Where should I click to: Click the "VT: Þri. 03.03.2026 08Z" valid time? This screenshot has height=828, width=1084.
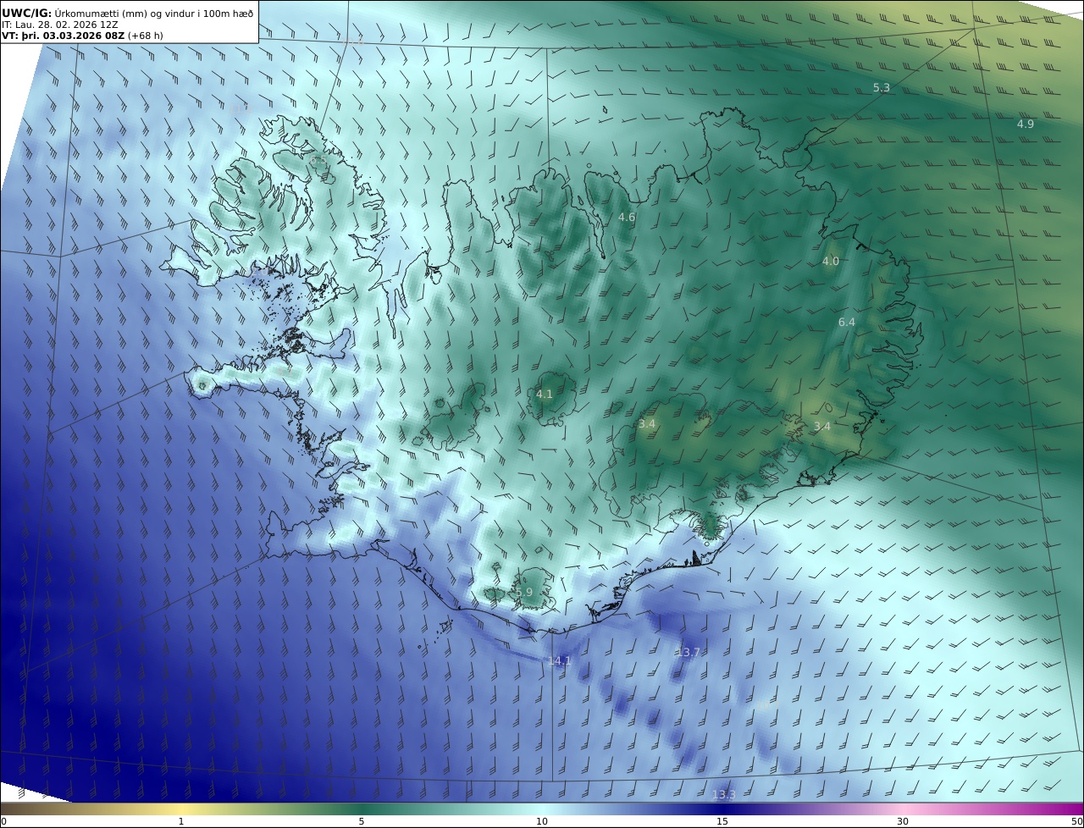(64, 36)
